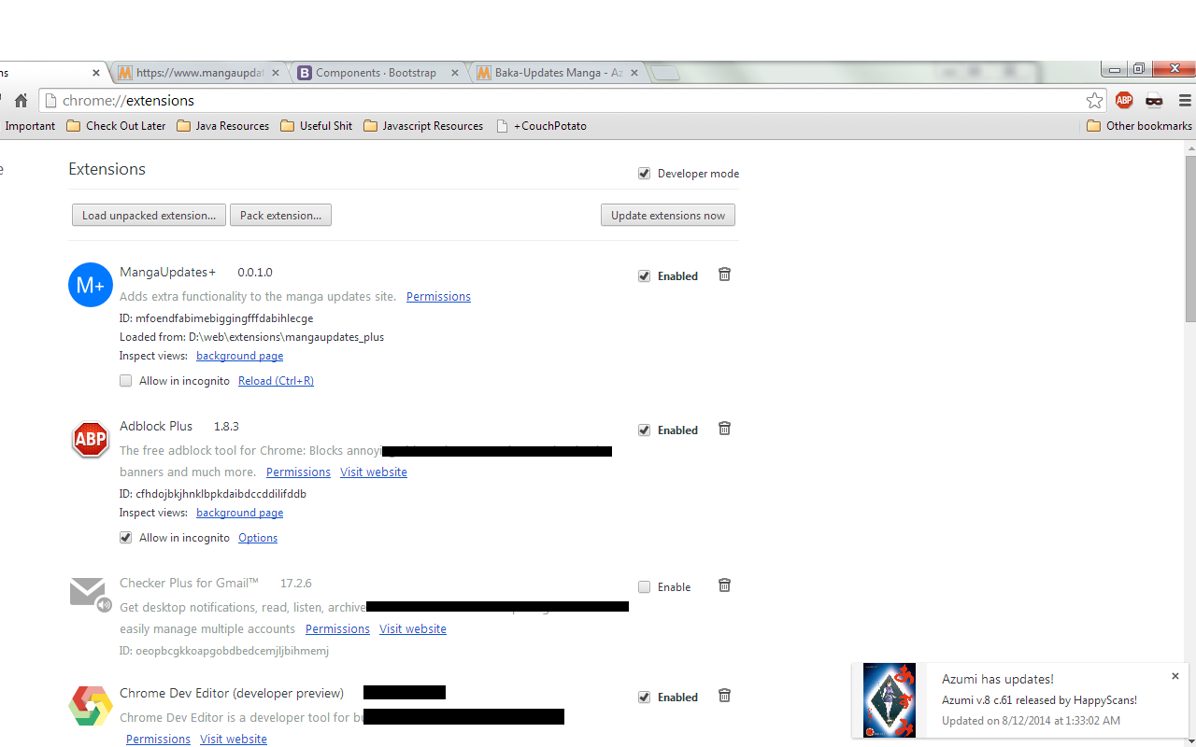The height and width of the screenshot is (747, 1196).
Task: Open the Useful Shit bookmarks folder
Action: tap(316, 126)
